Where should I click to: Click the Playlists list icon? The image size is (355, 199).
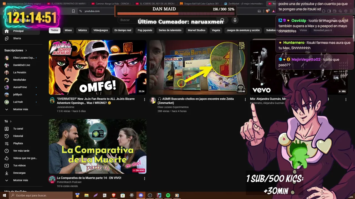click(7, 143)
